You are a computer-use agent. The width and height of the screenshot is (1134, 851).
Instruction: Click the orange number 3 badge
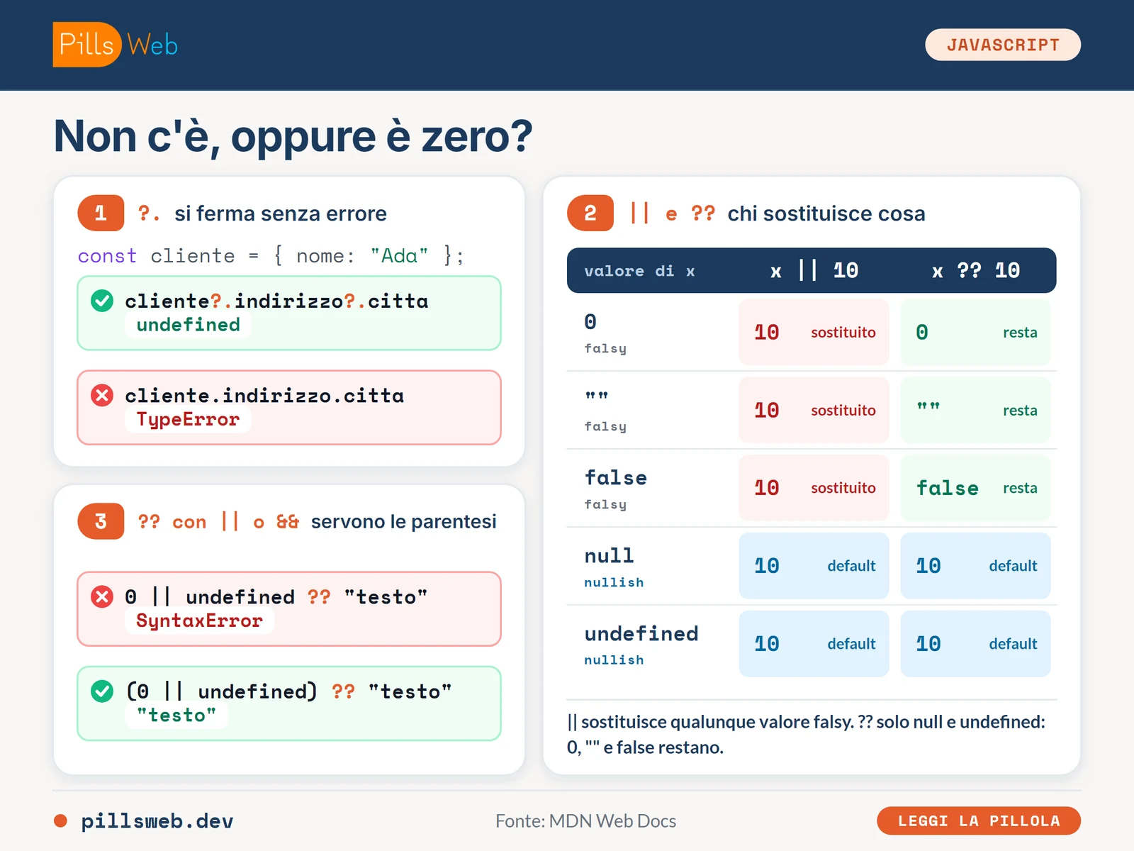click(101, 521)
